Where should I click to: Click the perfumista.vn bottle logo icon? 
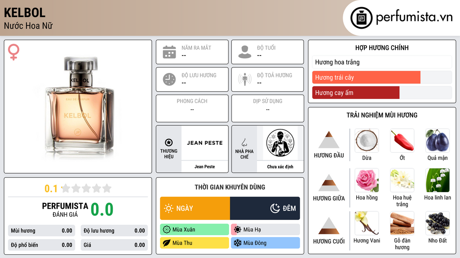361,18
